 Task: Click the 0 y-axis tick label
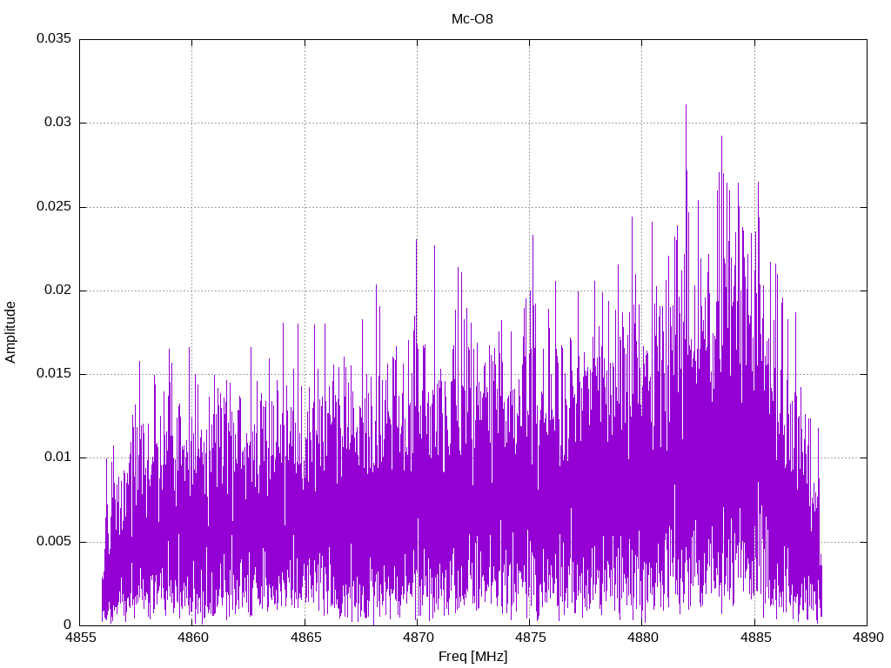click(68, 625)
